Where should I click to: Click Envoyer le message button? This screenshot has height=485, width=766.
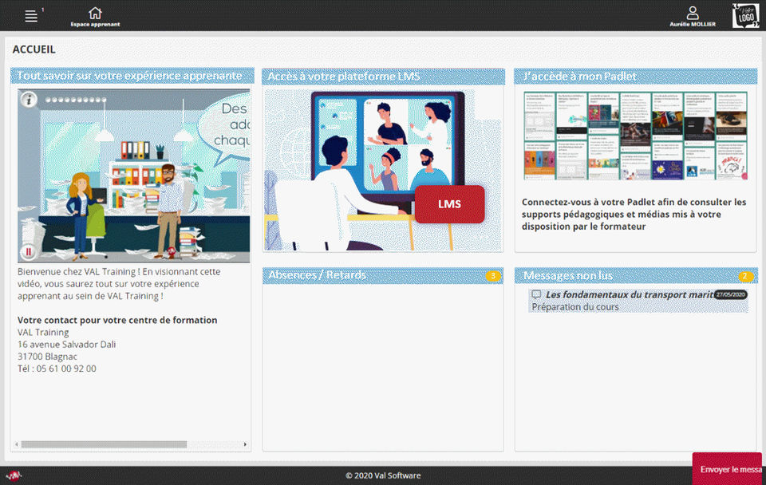[x=728, y=469]
